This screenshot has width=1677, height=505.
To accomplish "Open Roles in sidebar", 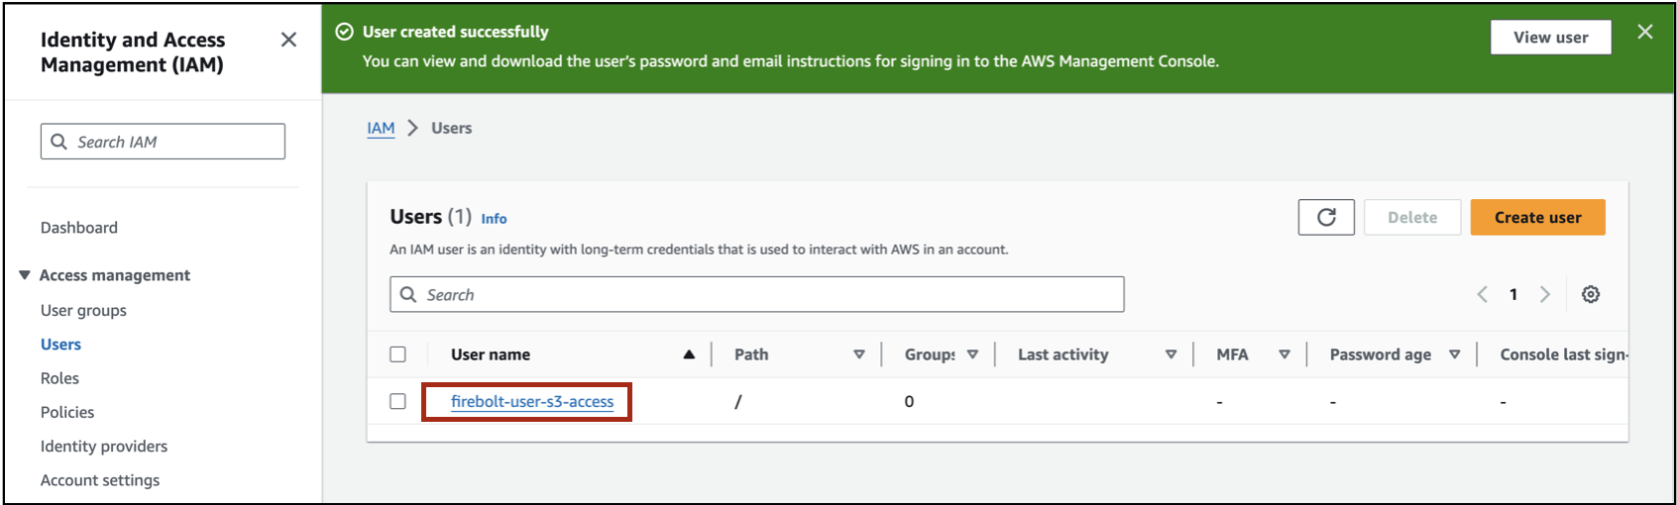I will coord(59,378).
